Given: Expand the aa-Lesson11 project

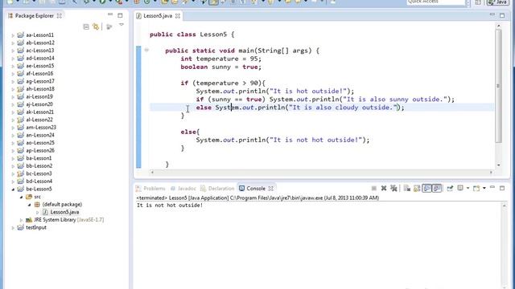Looking at the screenshot, I should click(x=13, y=35).
